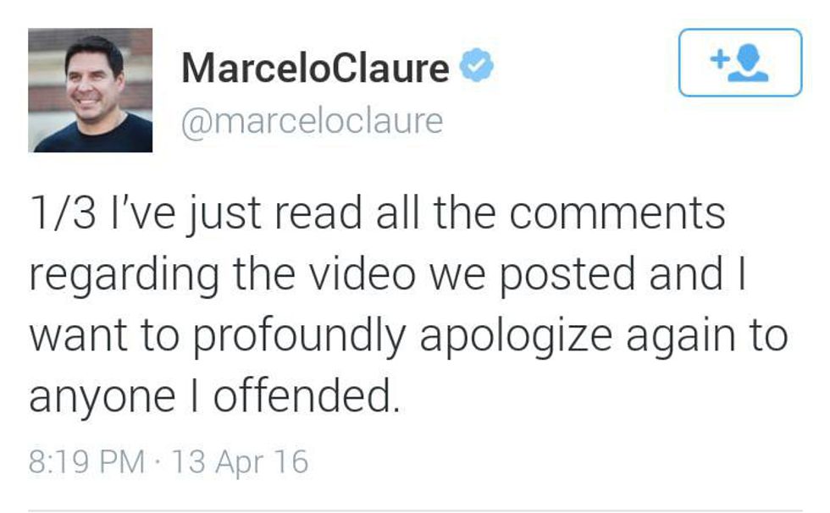Click the divider line below the timestamp
This screenshot has height=513, width=830.
click(x=415, y=511)
